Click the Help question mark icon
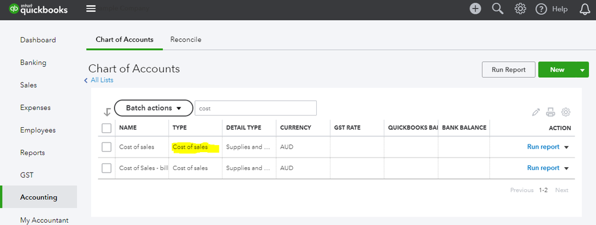Viewport: 596px width, 225px height. pyautogui.click(x=541, y=9)
